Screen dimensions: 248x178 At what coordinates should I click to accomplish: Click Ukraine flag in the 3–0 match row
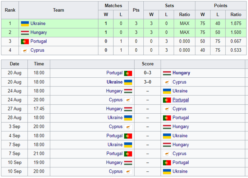click(128, 82)
